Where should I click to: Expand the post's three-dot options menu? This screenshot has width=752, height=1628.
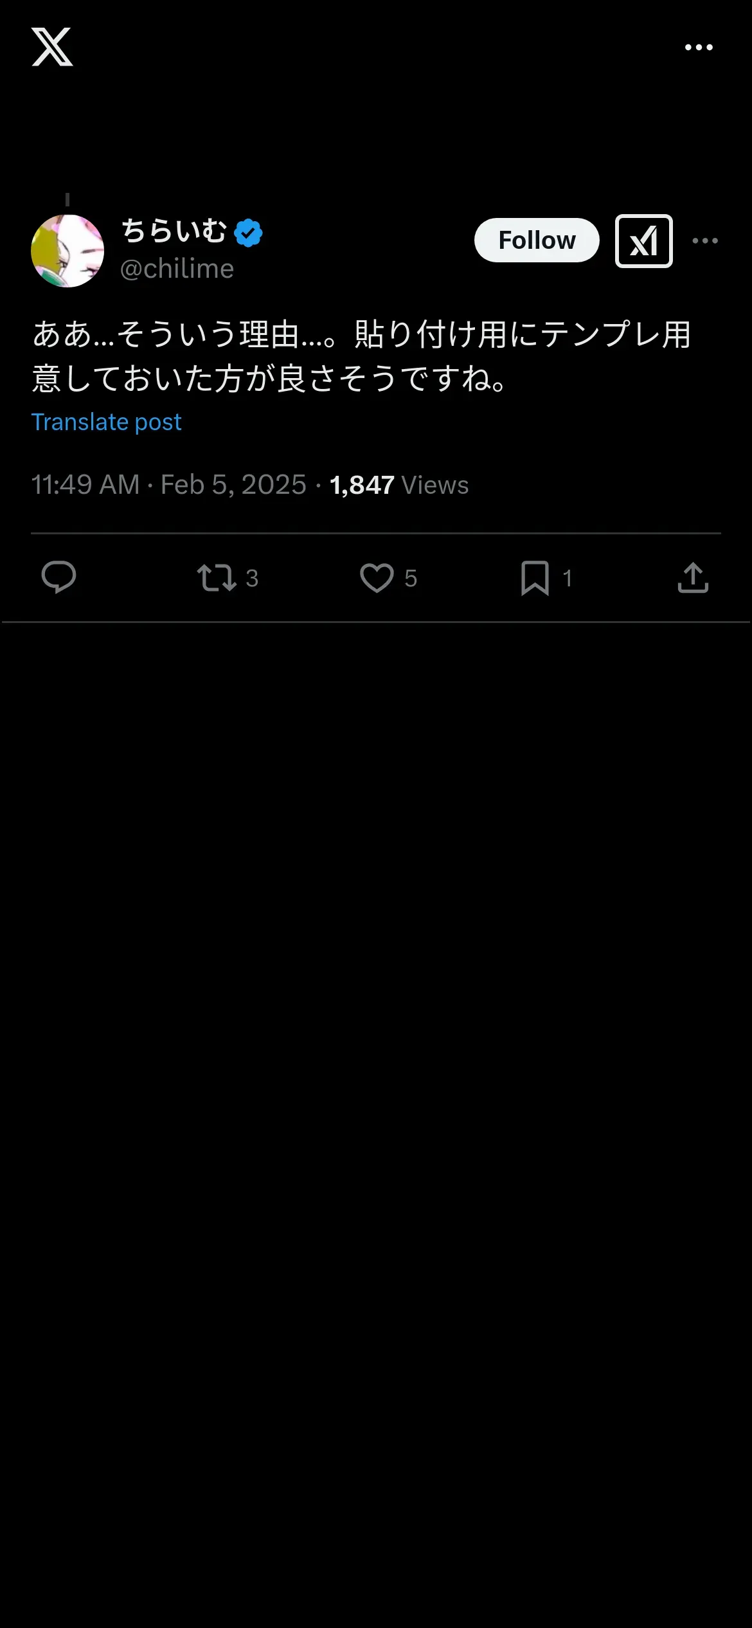(705, 241)
